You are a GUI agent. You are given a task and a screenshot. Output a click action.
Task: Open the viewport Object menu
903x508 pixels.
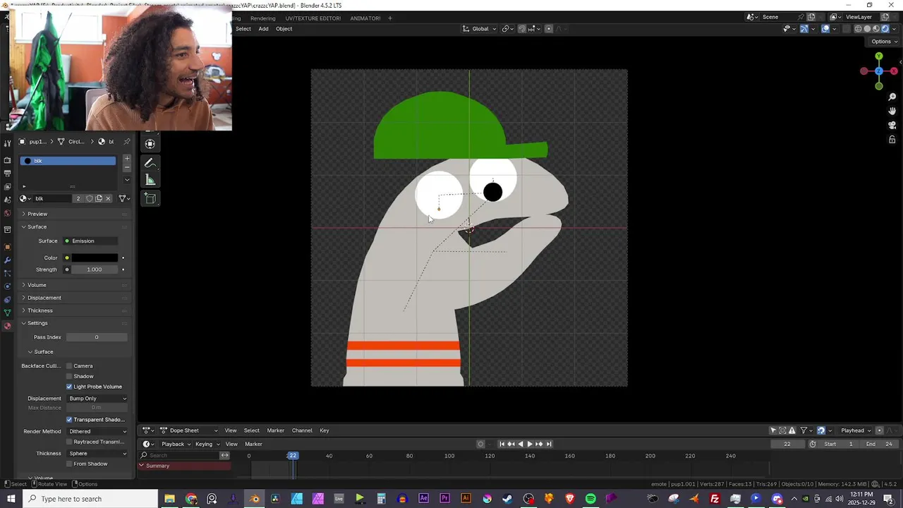[x=284, y=29]
